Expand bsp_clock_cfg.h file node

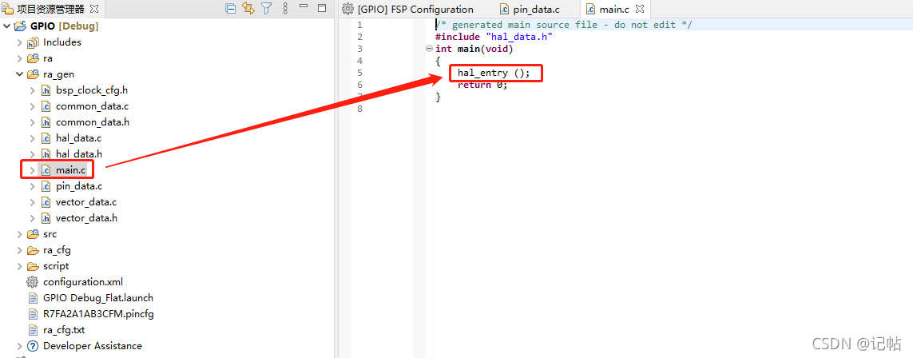33,90
